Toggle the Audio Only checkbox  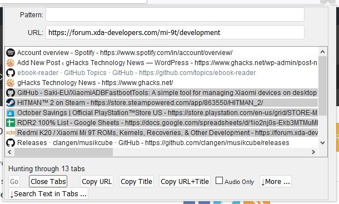(219, 181)
